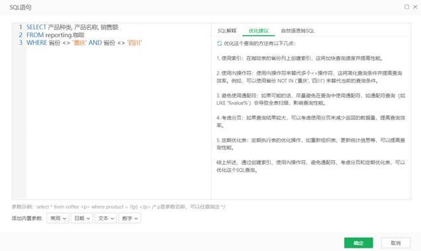Click the AND keyword in WHERE clause
Viewport: 421px width, 251px height.
pos(95,43)
